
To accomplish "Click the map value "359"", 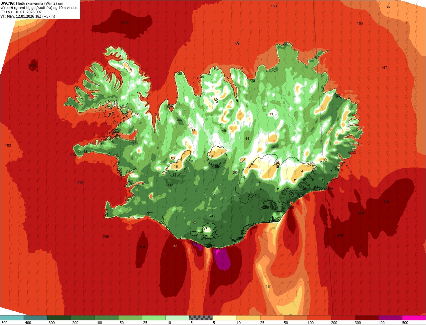I will (x=361, y=213).
